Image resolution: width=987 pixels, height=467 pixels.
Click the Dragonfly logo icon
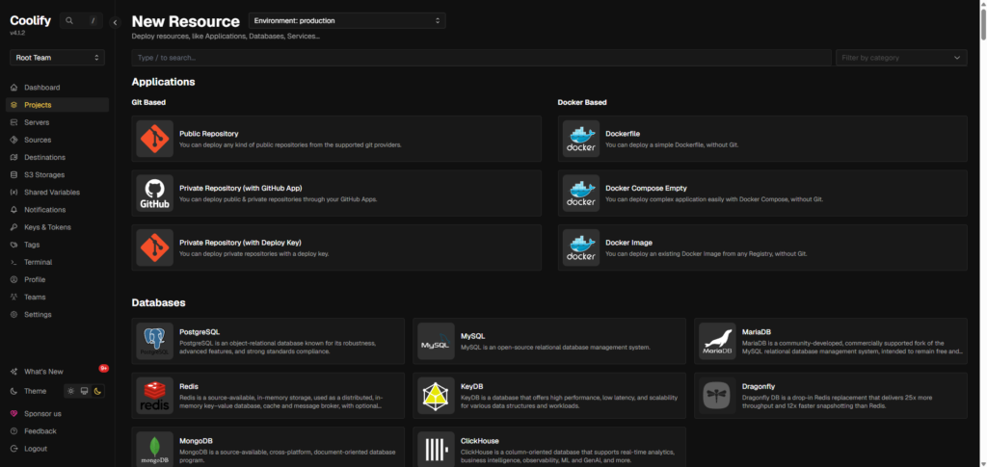pos(717,396)
